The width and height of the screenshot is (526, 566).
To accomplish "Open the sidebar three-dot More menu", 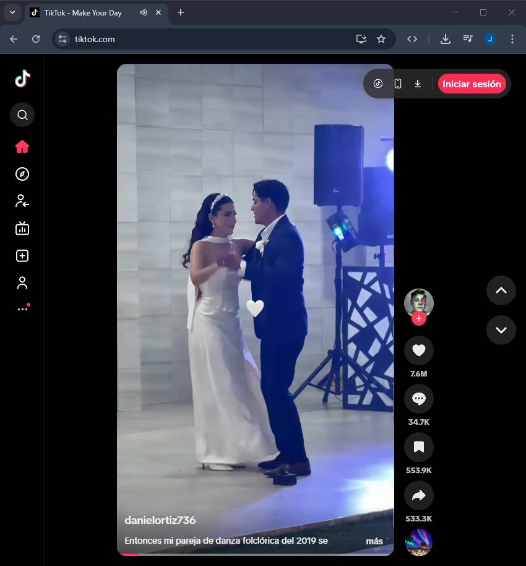I will [22, 308].
